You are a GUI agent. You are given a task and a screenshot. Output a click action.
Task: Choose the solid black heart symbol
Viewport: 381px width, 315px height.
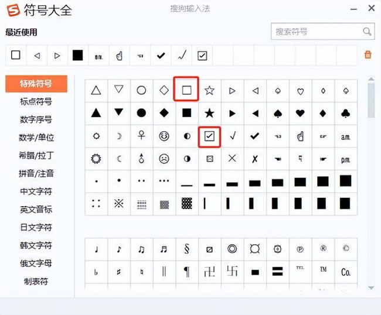pos(300,113)
